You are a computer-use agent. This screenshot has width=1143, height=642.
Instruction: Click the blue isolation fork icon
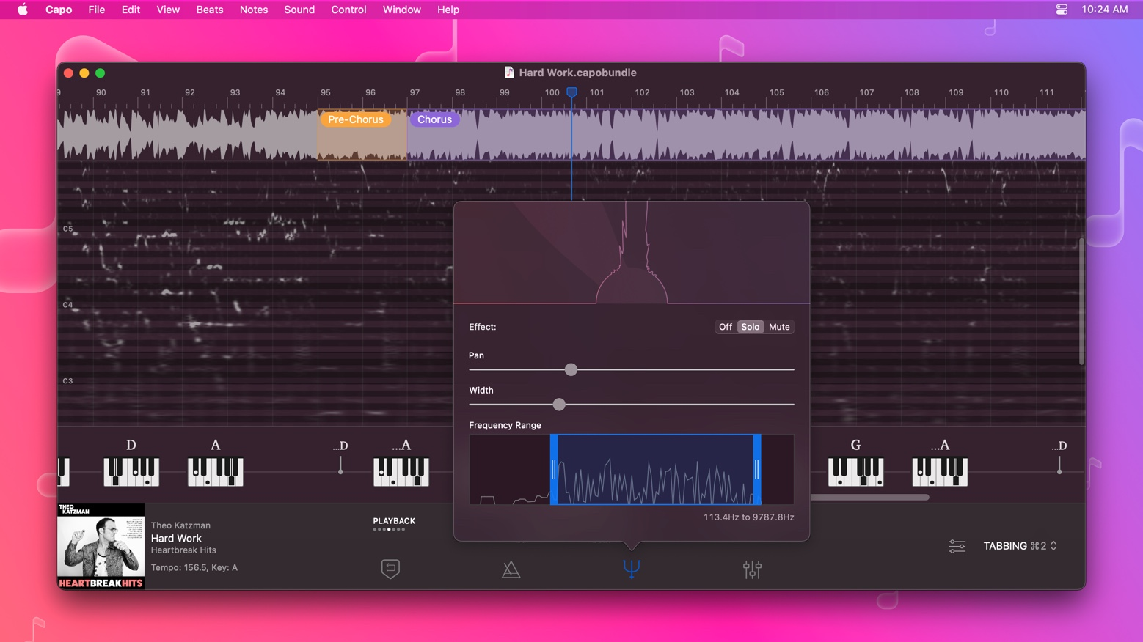pos(632,569)
